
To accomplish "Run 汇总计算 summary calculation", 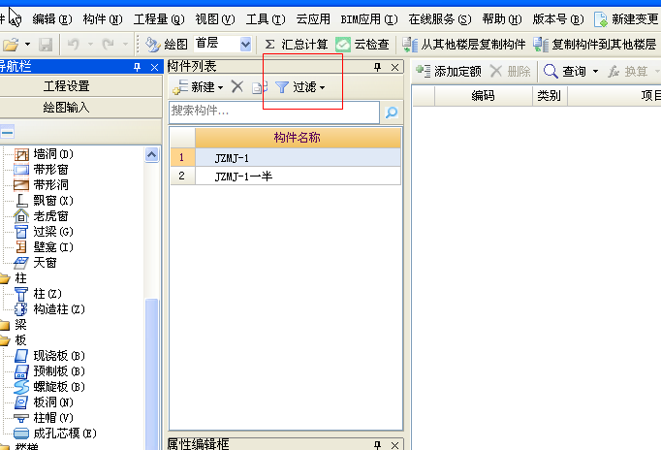I will point(296,44).
